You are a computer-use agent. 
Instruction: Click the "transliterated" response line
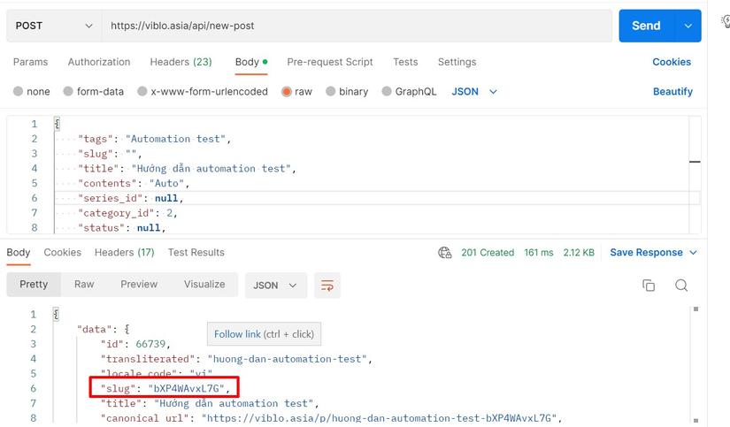point(236,359)
